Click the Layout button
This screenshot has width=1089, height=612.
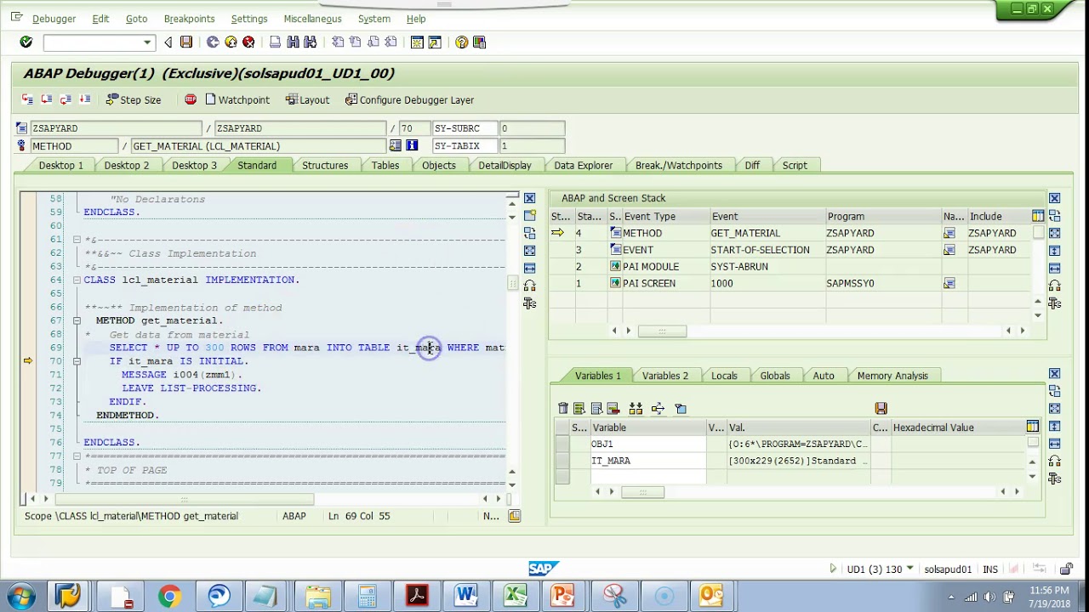pos(308,99)
